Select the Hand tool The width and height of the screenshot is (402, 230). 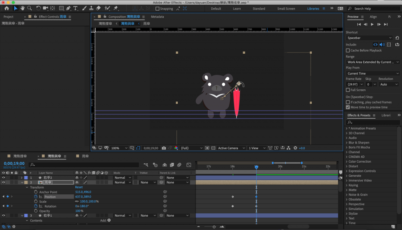tap(22, 8)
